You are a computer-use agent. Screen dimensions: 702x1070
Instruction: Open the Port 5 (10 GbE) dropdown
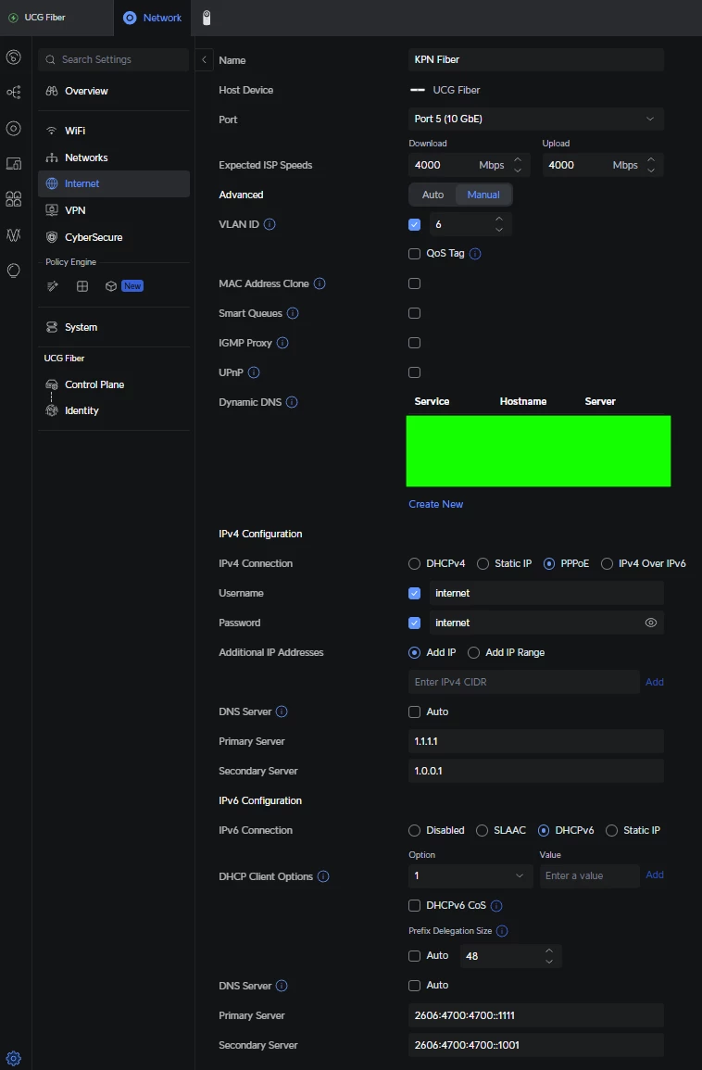pyautogui.click(x=536, y=119)
